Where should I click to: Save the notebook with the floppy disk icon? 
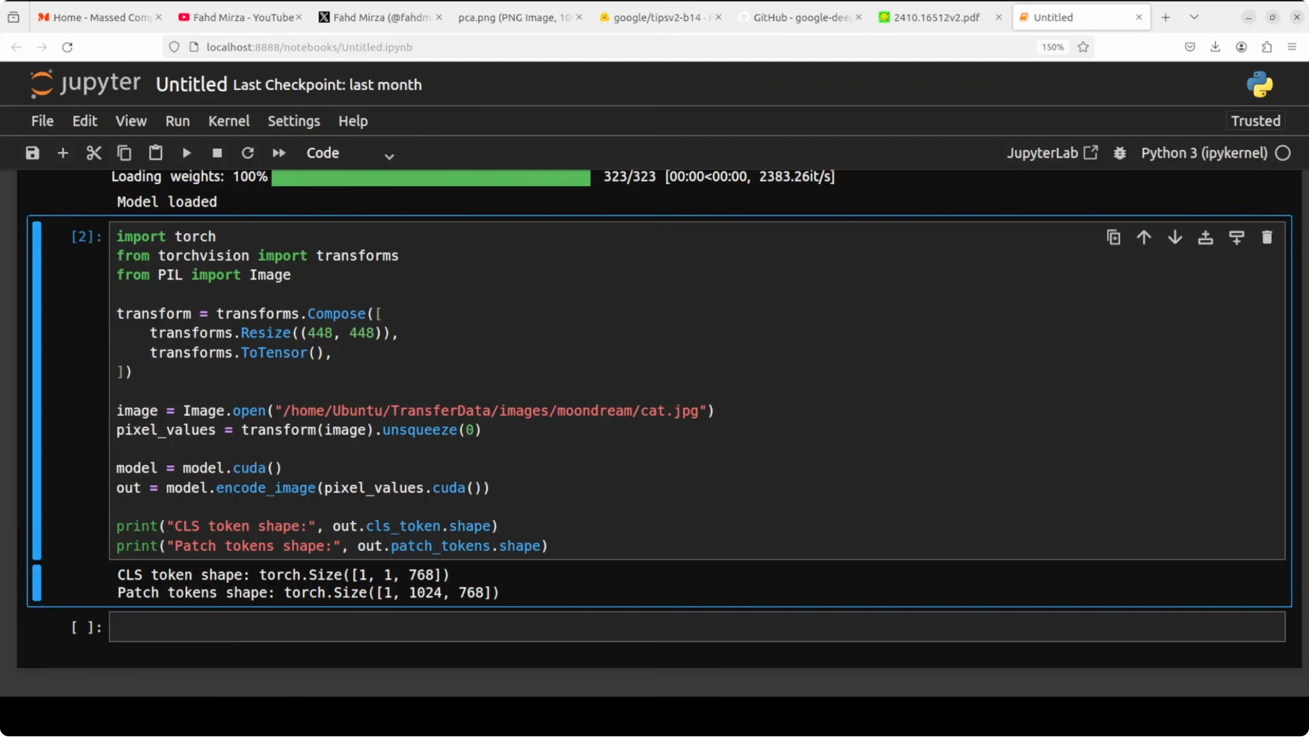[33, 153]
